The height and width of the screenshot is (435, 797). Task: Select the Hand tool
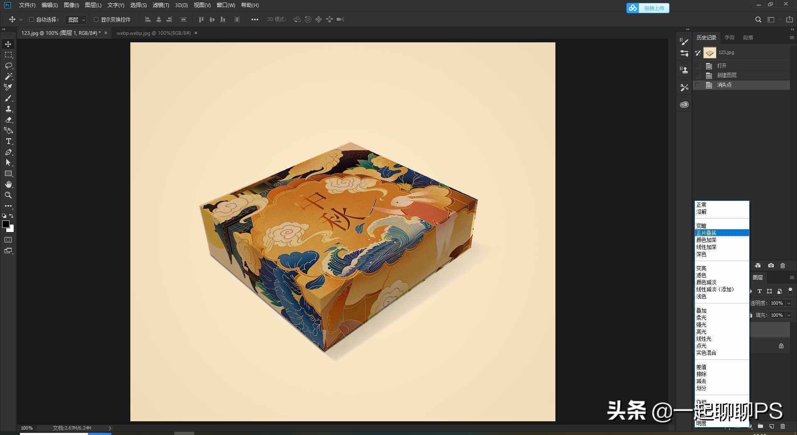point(8,184)
